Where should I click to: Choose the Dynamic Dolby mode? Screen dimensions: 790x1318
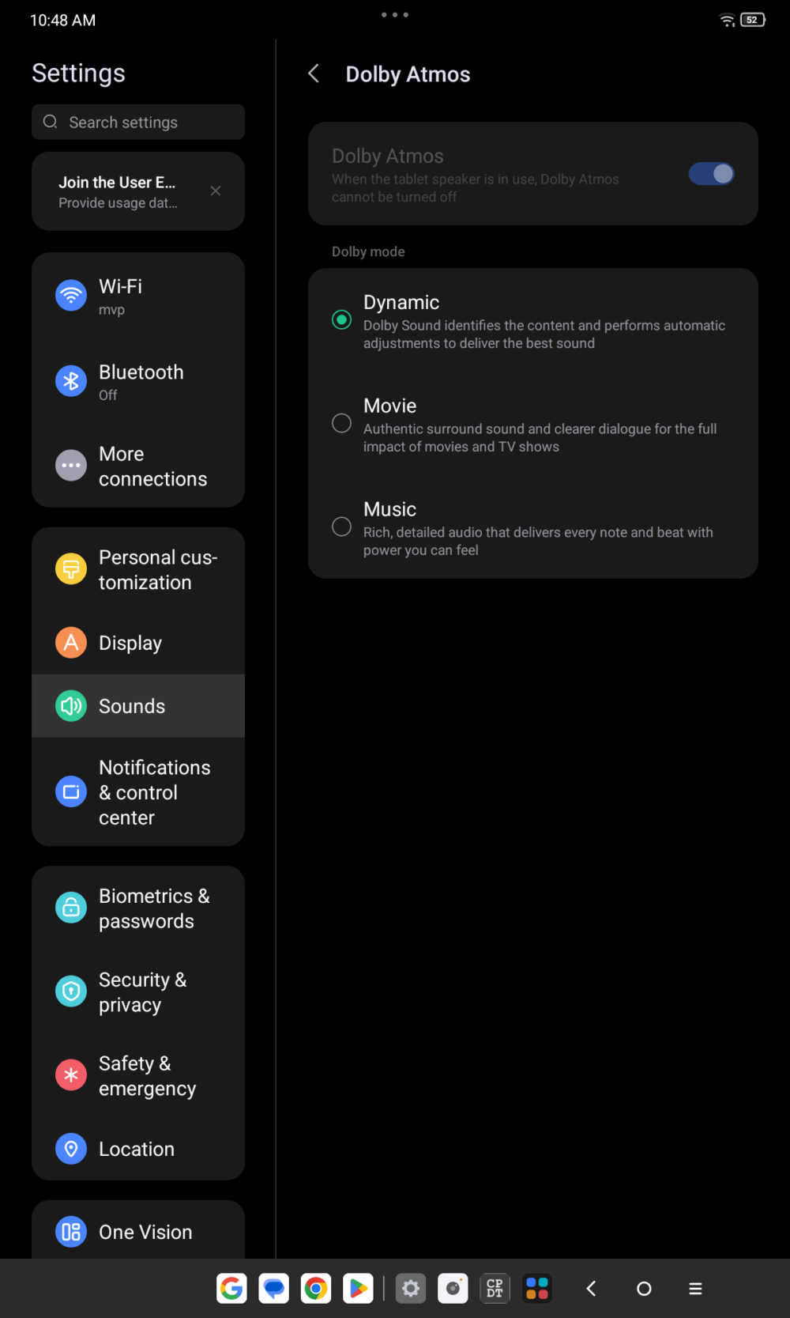(x=342, y=319)
